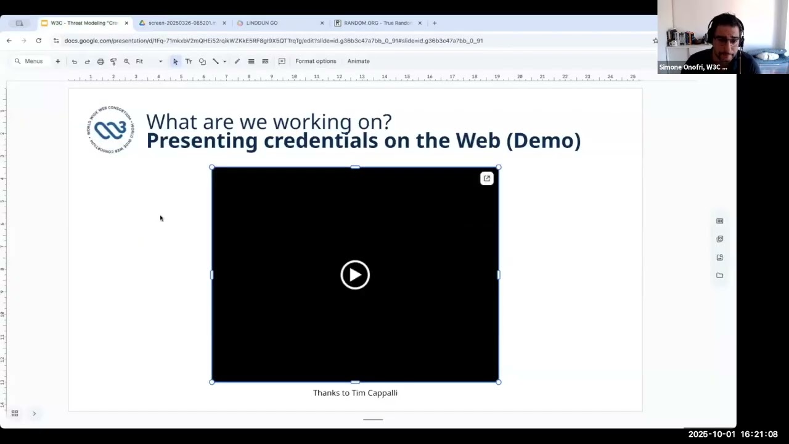Click Simone Onofri's webcam video tile
Image resolution: width=789 pixels, height=444 pixels.
(x=723, y=37)
